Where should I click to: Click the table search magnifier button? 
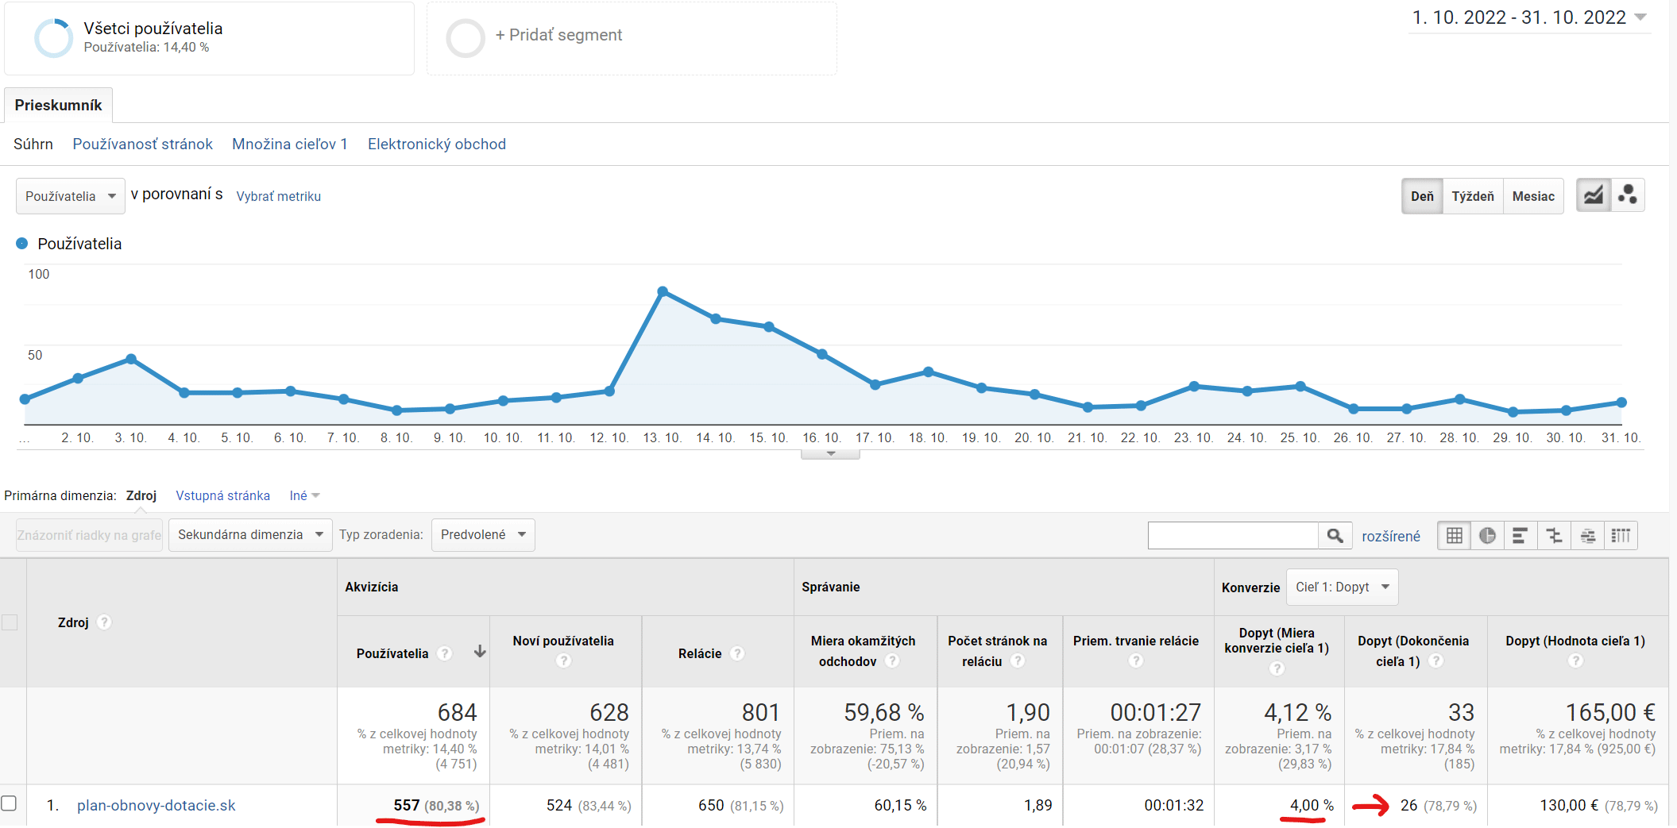pyautogui.click(x=1335, y=536)
